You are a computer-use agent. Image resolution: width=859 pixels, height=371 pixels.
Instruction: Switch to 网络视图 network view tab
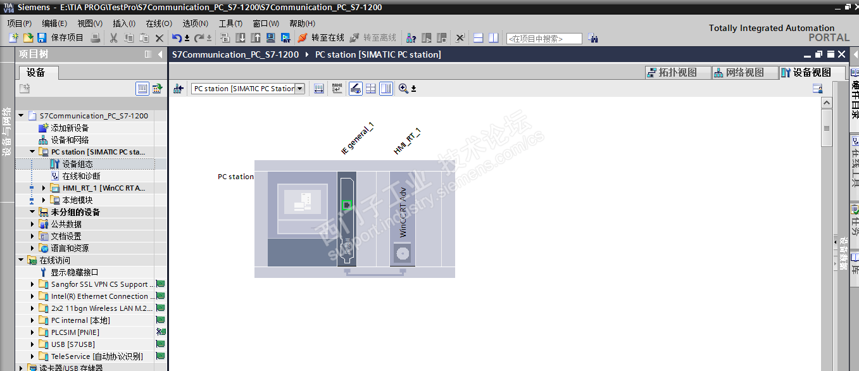click(x=745, y=72)
